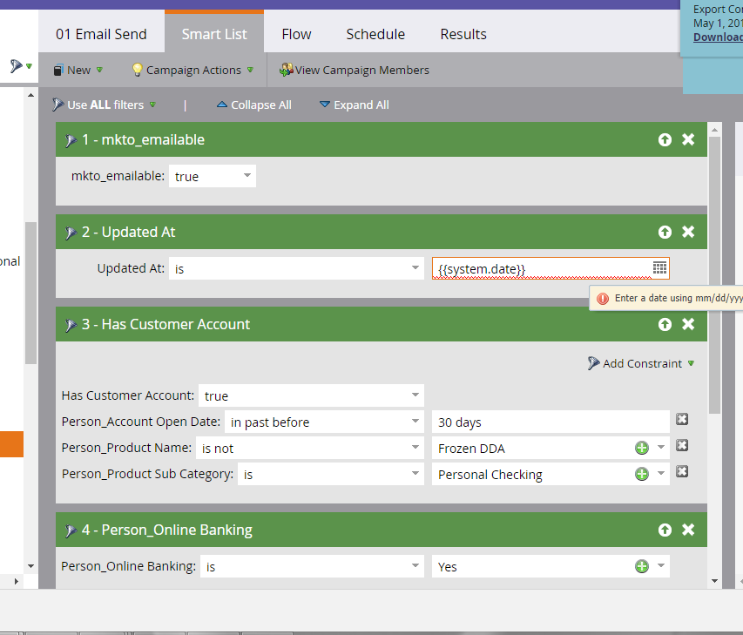Viewport: 743px width, 635px height.
Task: Remove the Person_Product Sub Category constraint
Action: (682, 472)
